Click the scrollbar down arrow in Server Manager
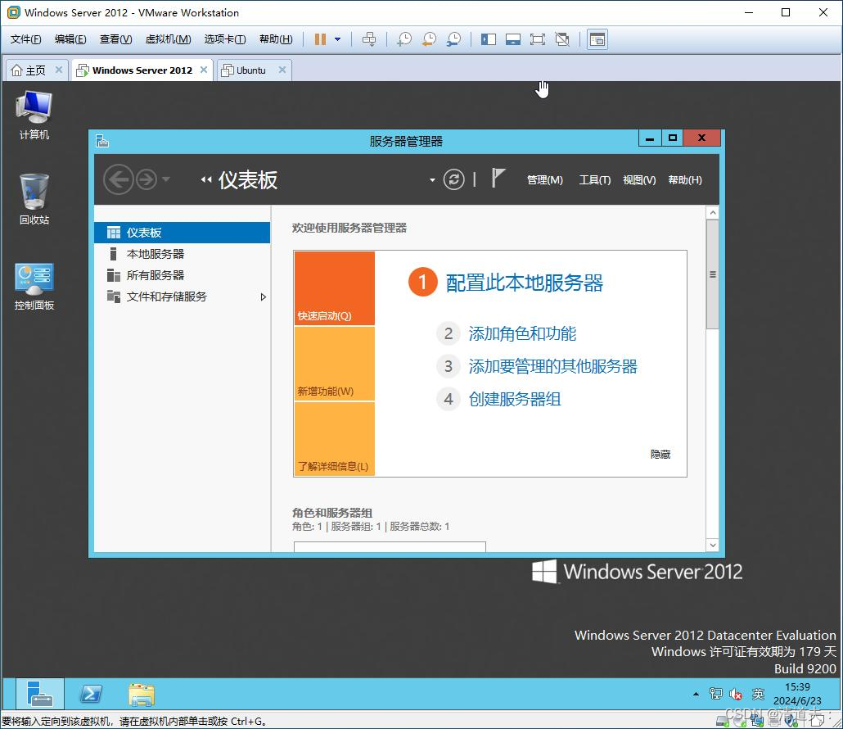Viewport: 843px width, 729px height. (x=712, y=545)
